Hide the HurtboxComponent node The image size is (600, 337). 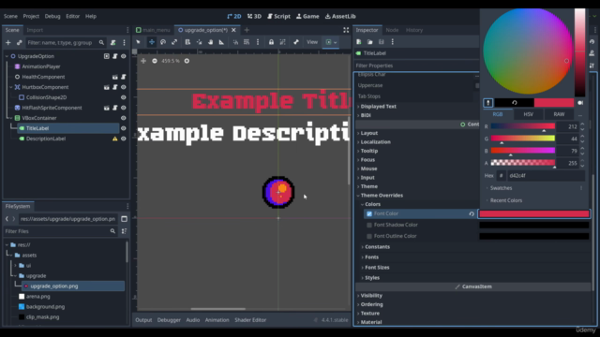(x=123, y=87)
